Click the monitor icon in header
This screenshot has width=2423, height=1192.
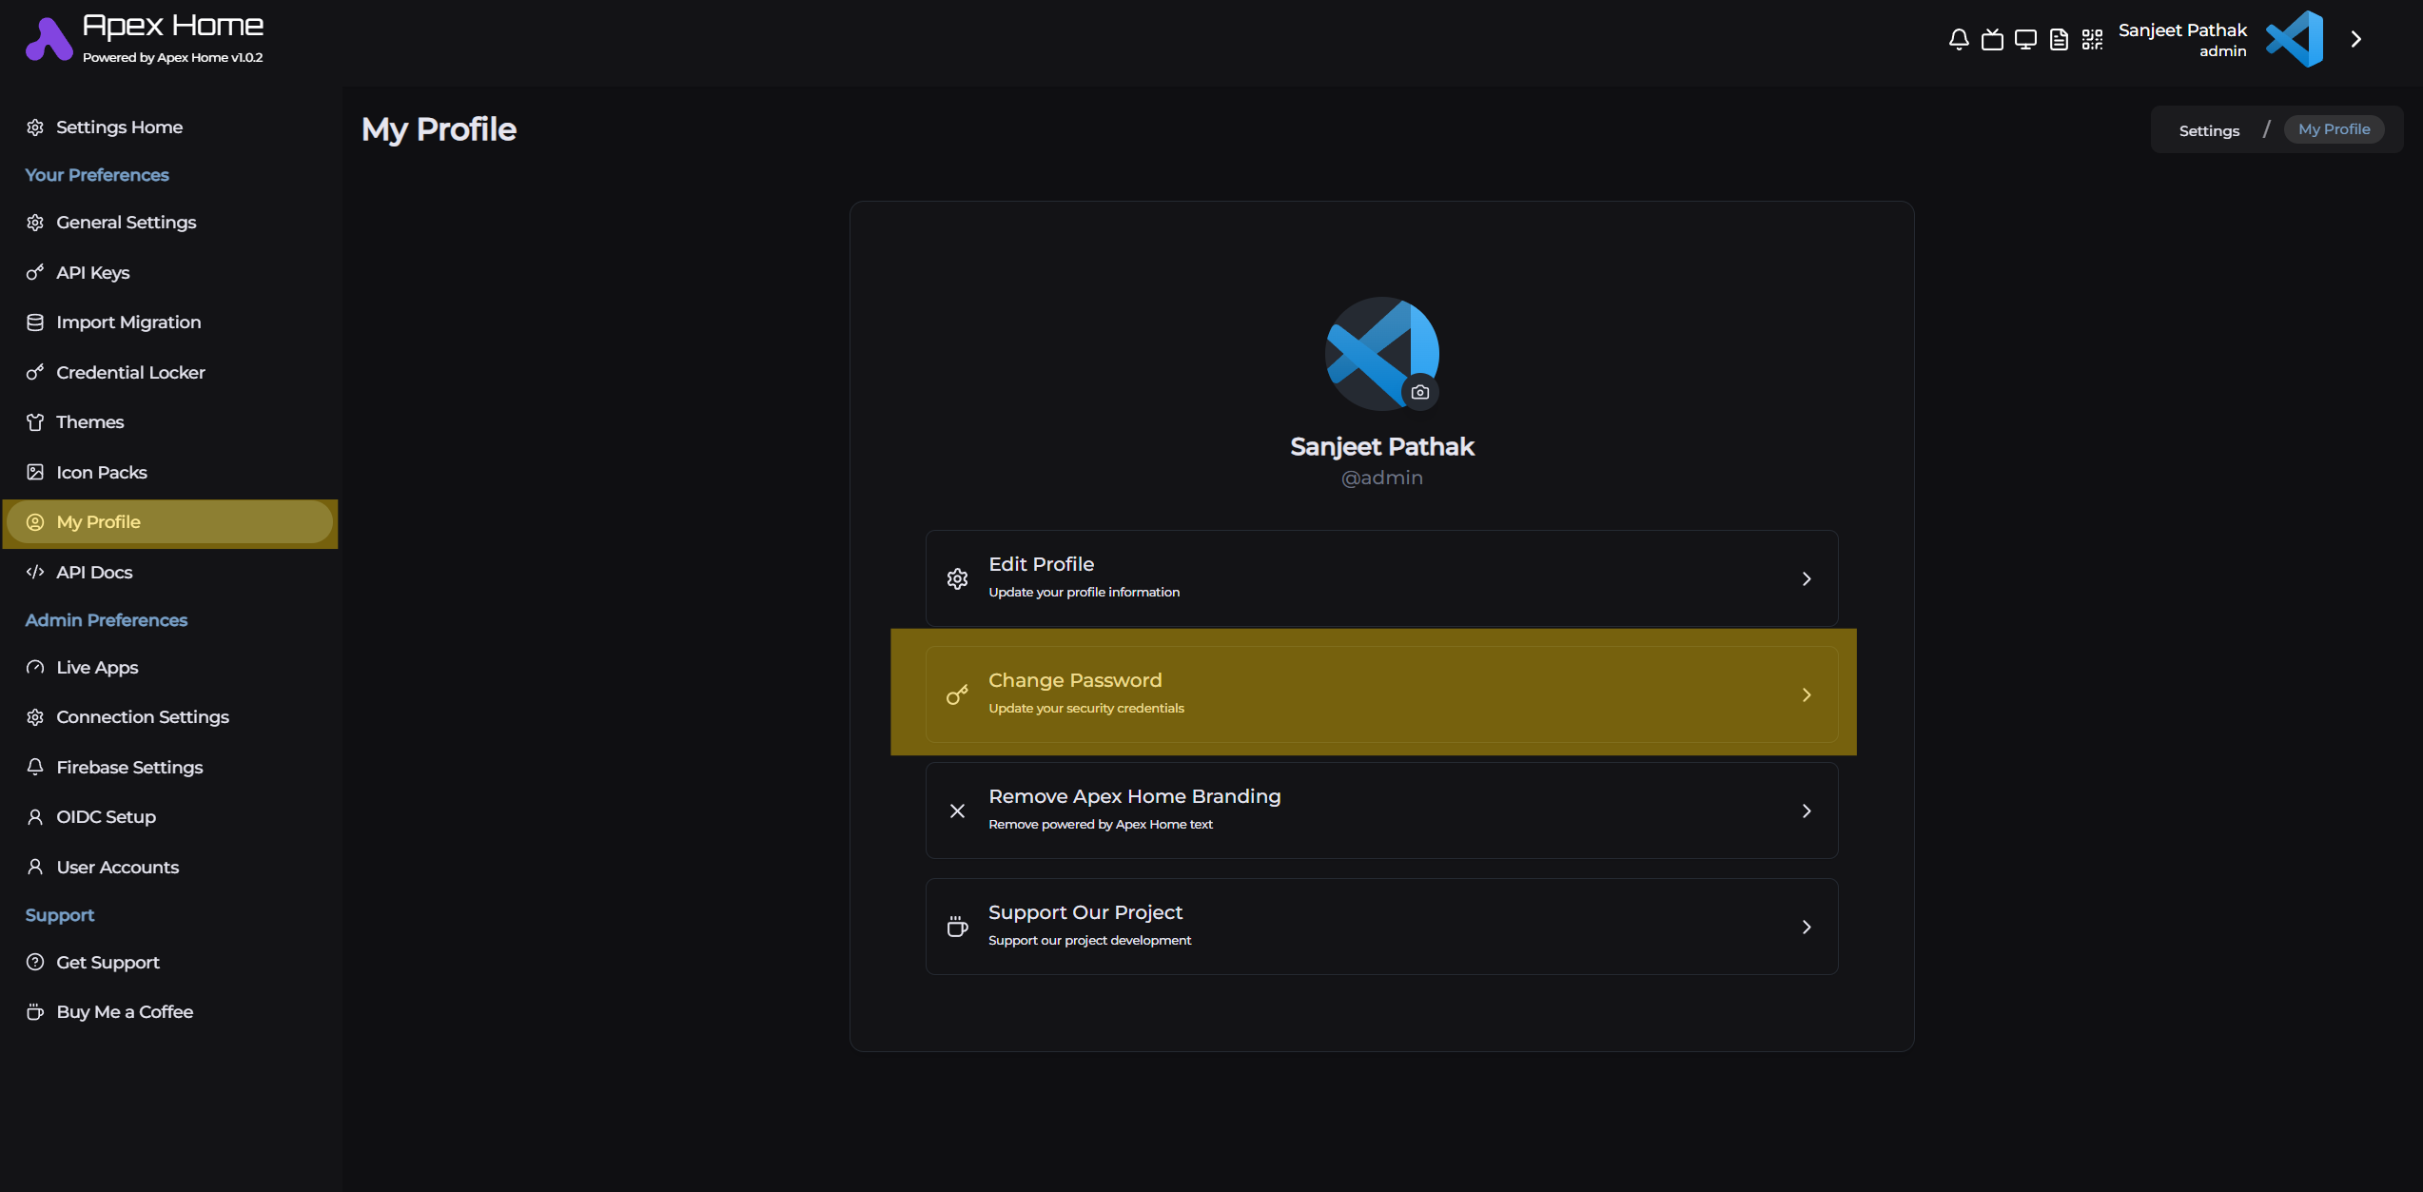2025,40
